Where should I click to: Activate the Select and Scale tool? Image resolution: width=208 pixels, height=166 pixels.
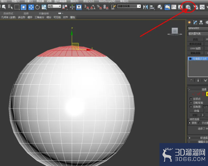click(44, 7)
